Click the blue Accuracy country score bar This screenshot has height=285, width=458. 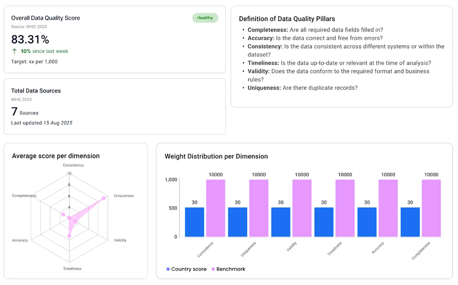tap(367, 222)
